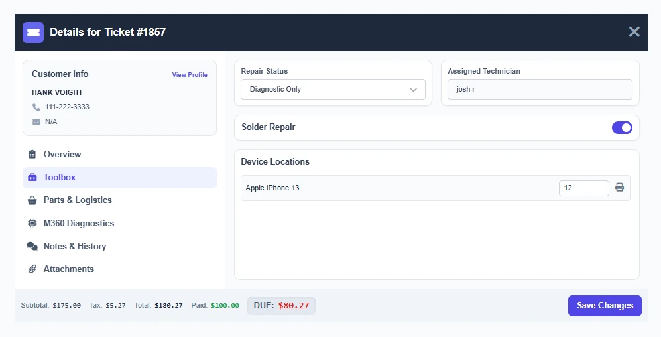Go to Parts & Logistics
Image resolution: width=661 pixels, height=337 pixels.
(120, 200)
